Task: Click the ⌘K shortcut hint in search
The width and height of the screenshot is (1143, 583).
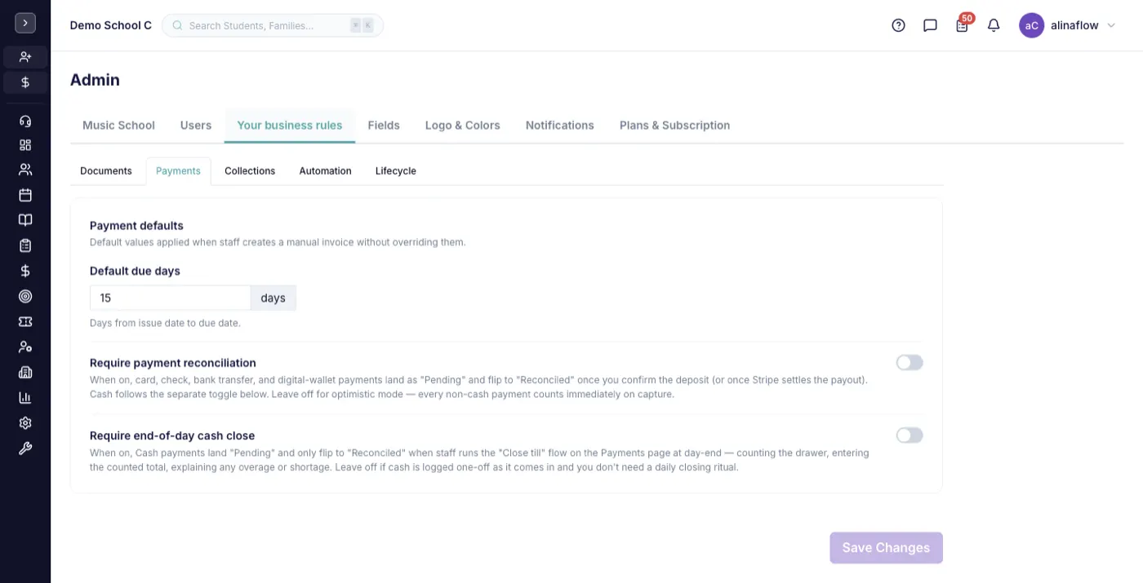Action: 362,25
